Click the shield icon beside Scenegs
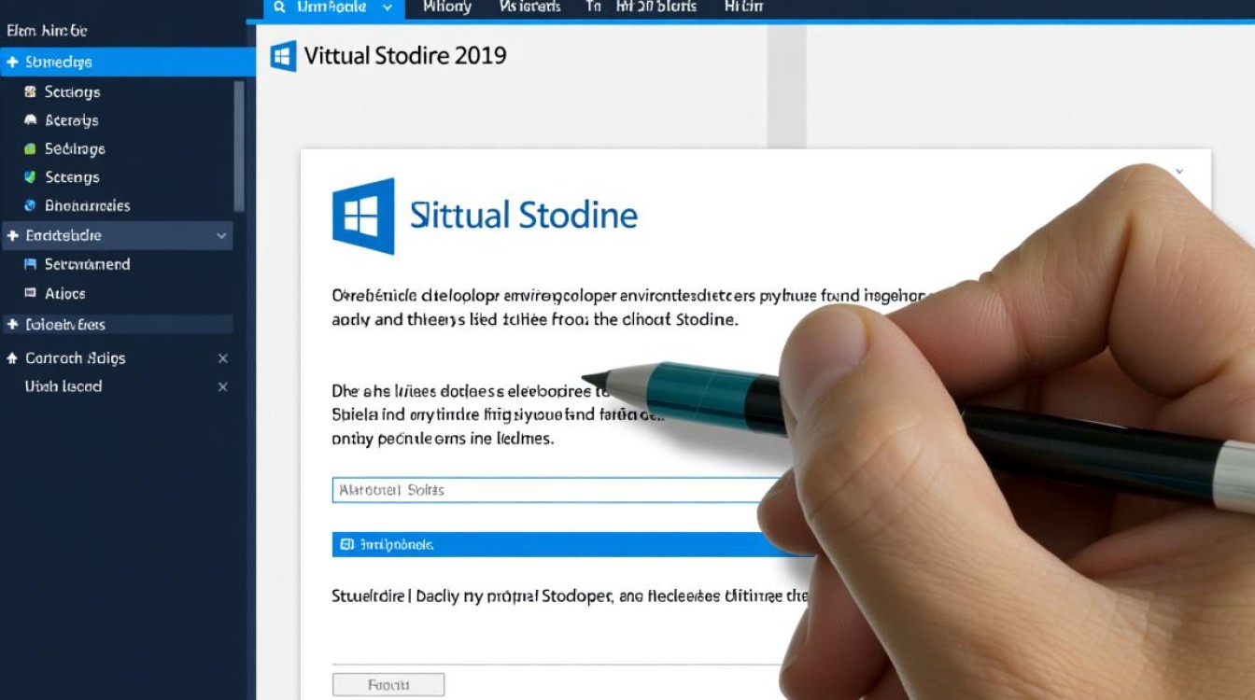 click(29, 177)
